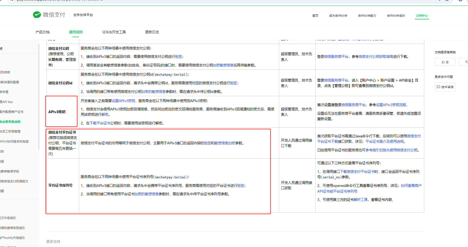Open 微信服务商平台 link in the 微信支付公钥 row
The height and width of the screenshot is (247, 468).
pos(336,57)
